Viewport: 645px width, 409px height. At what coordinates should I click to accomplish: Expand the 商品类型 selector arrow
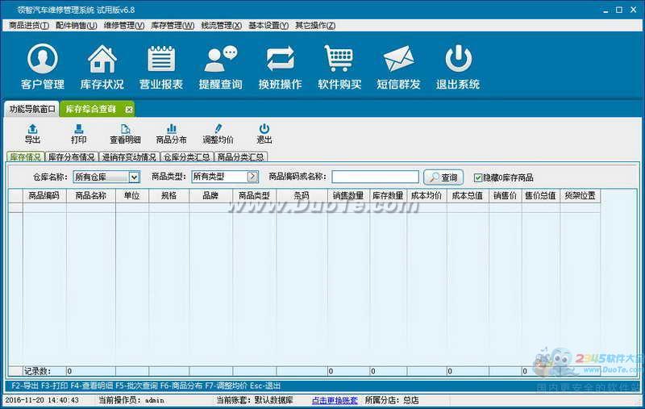[x=252, y=177]
